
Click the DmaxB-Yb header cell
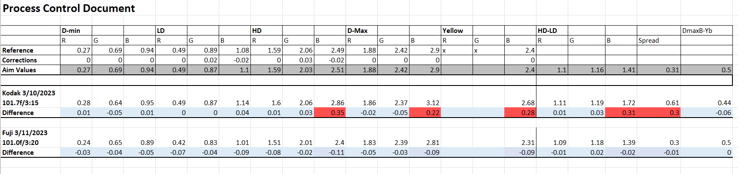[697, 31]
